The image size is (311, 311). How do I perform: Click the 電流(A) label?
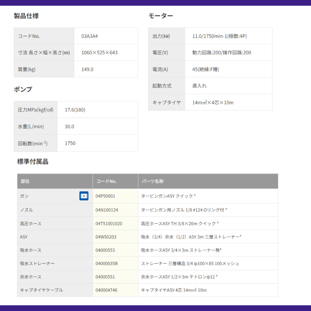click(x=160, y=69)
